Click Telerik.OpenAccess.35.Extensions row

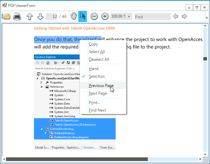tap(75, 125)
